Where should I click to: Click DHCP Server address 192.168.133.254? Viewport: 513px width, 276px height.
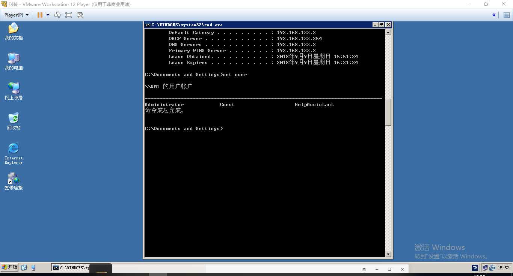point(299,39)
